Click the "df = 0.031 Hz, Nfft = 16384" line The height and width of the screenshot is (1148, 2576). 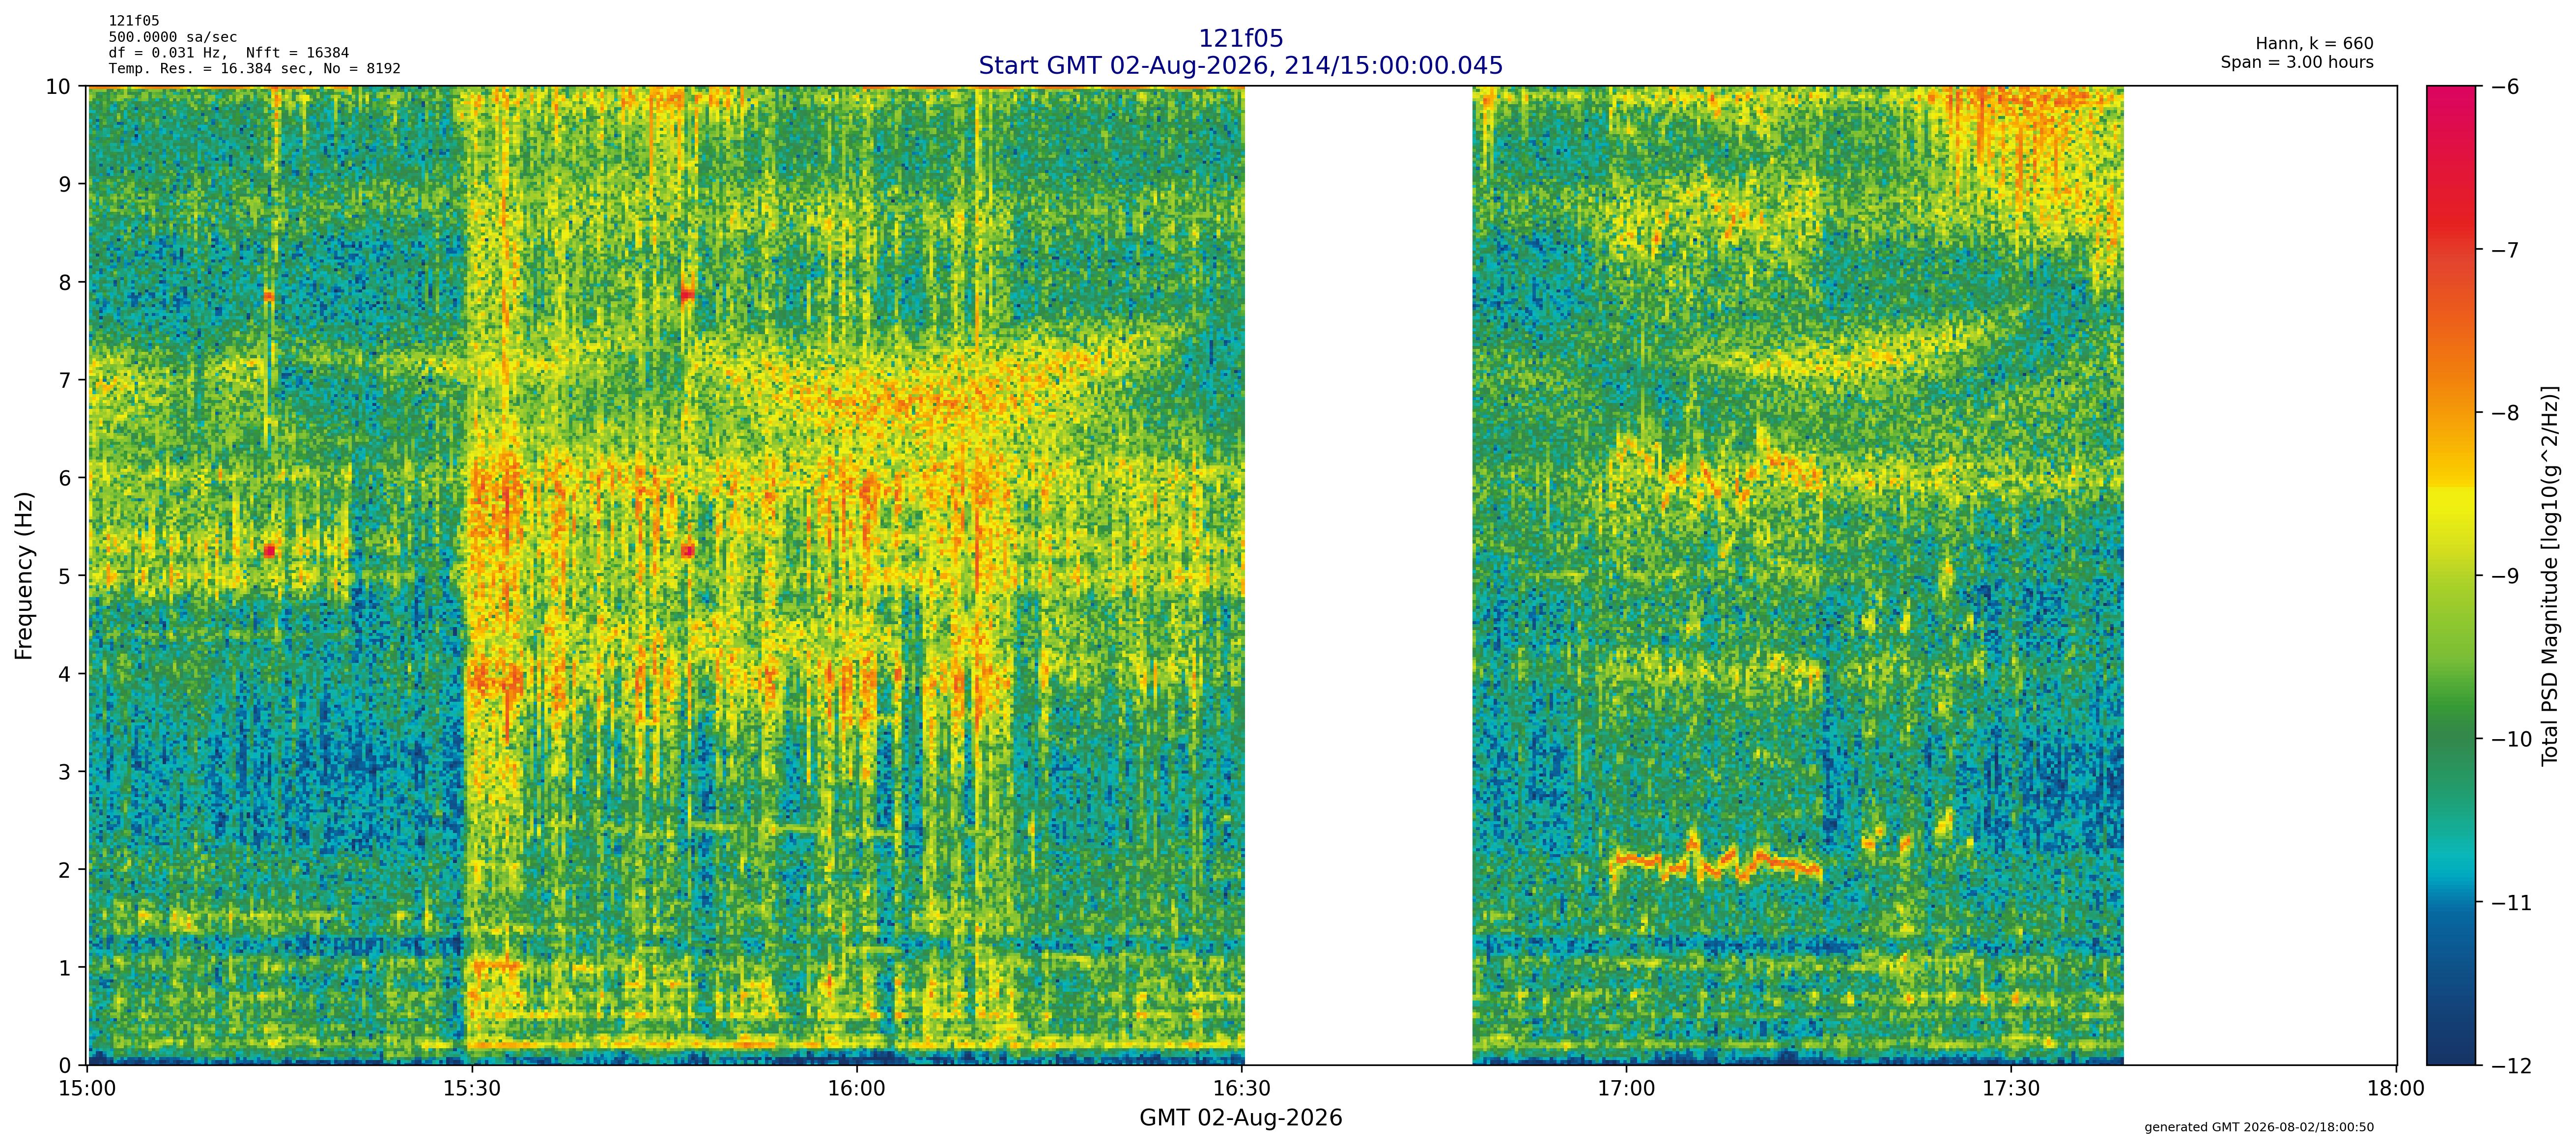click(x=229, y=53)
